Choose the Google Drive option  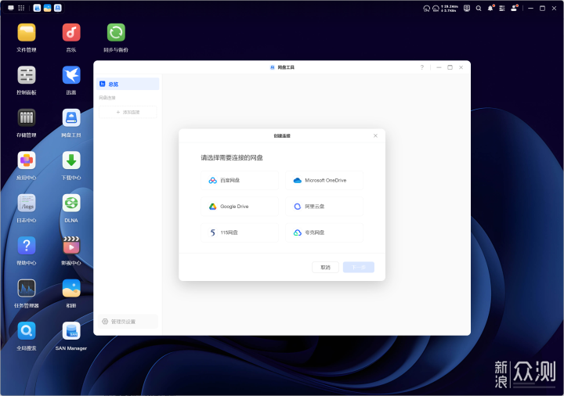pyautogui.click(x=240, y=207)
